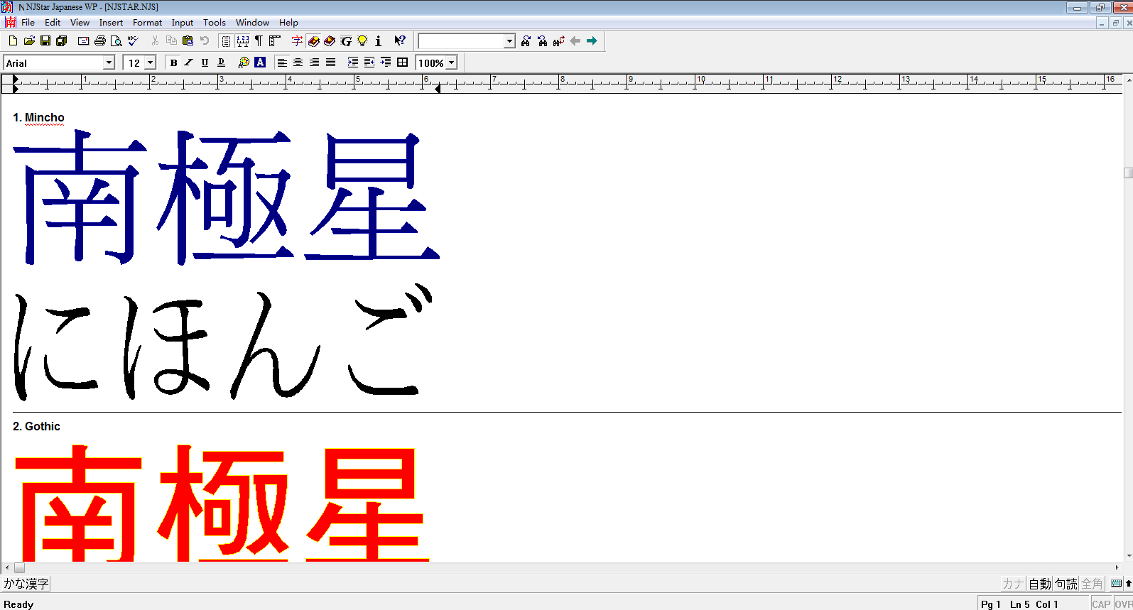Click the insert table icon
This screenshot has width=1133, height=610.
(x=402, y=62)
